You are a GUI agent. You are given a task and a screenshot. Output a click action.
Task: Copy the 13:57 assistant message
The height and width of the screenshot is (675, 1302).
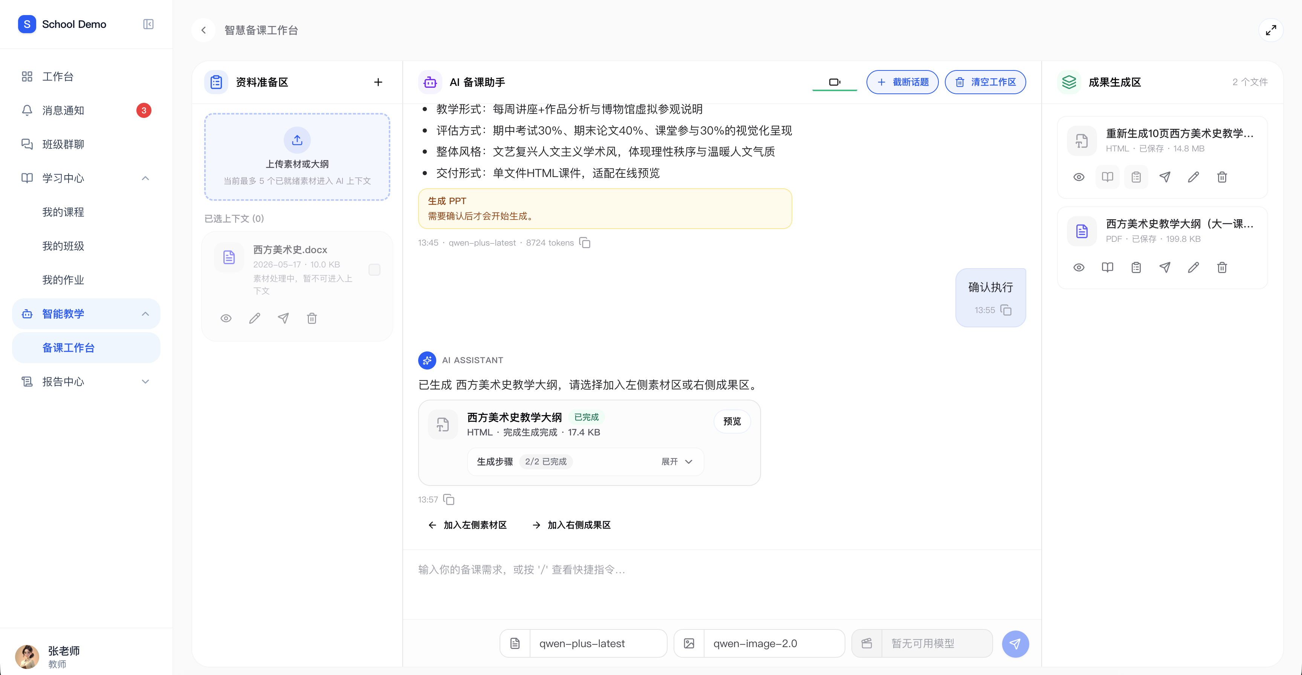tap(449, 500)
